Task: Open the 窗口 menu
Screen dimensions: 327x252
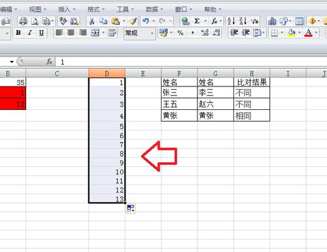Action: click(183, 9)
